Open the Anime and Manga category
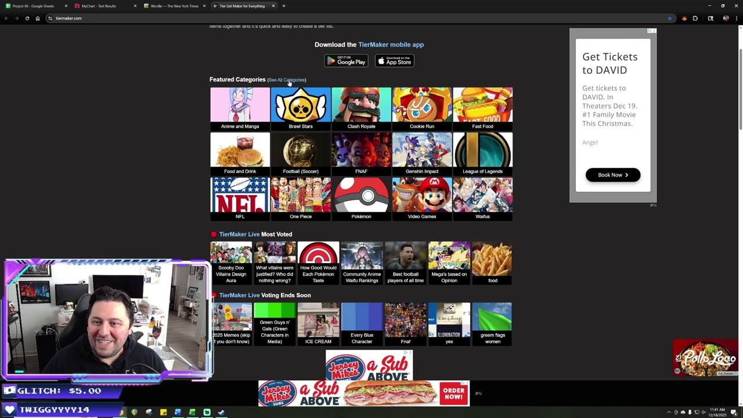This screenshot has height=418, width=743. 240,109
